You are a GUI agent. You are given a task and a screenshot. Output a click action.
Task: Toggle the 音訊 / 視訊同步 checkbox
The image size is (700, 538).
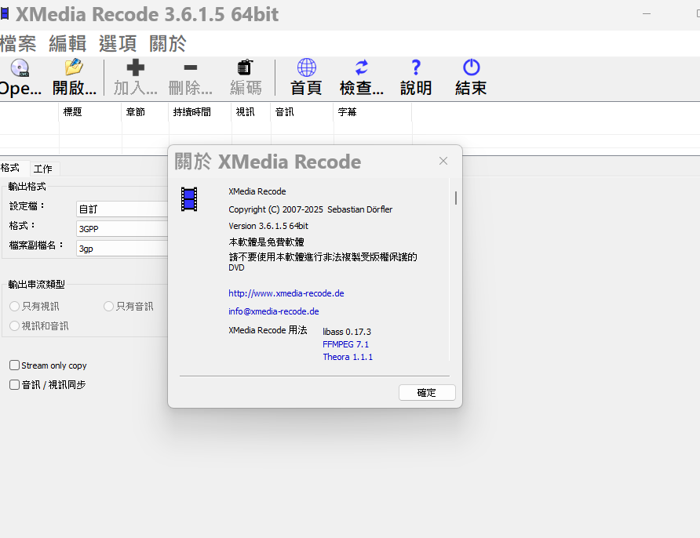[x=15, y=384]
